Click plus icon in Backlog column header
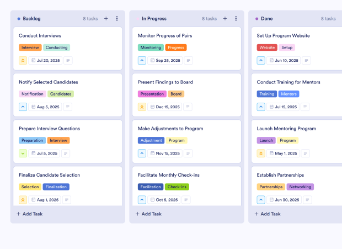This screenshot has height=249, width=342. point(106,19)
